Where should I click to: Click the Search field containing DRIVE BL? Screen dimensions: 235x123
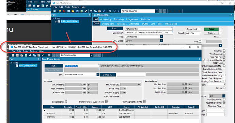(193, 33)
